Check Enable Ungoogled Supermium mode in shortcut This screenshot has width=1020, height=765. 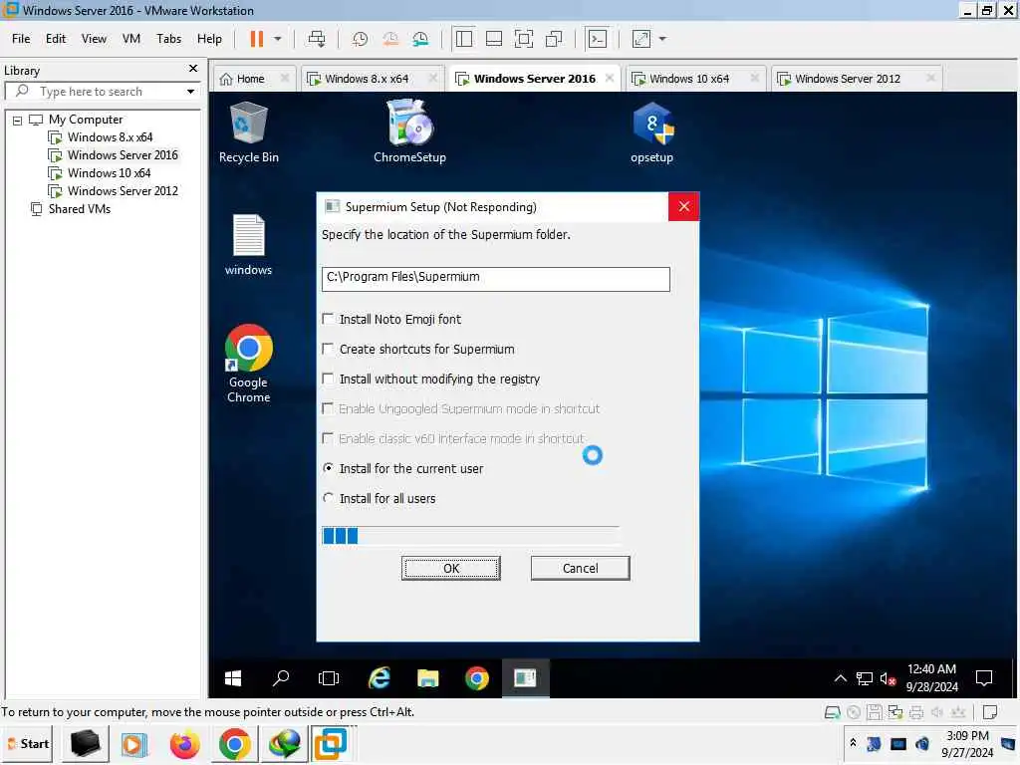(328, 408)
